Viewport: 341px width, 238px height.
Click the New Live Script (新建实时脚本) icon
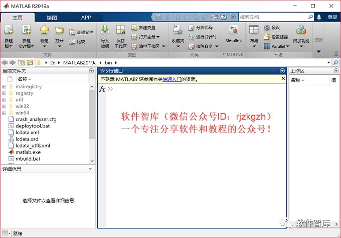pos(26,30)
